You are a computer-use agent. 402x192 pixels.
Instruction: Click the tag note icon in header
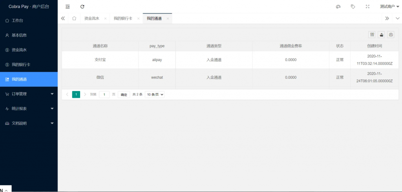coord(353,7)
